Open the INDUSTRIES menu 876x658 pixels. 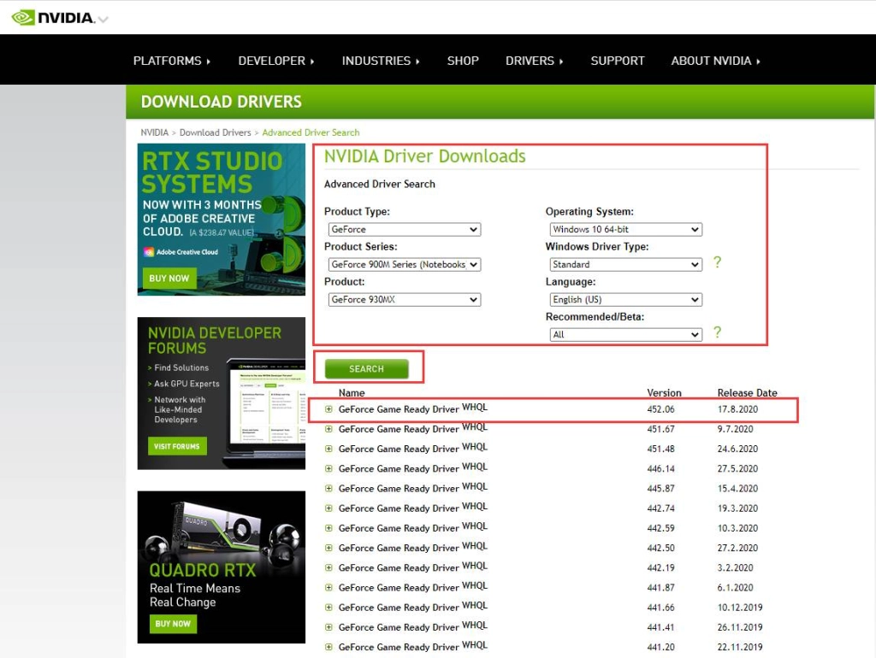[381, 61]
